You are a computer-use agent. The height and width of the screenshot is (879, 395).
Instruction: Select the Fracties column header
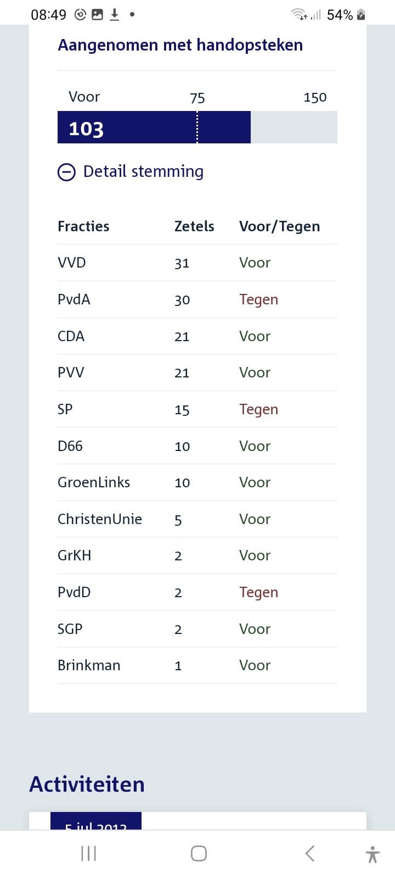[x=83, y=226]
